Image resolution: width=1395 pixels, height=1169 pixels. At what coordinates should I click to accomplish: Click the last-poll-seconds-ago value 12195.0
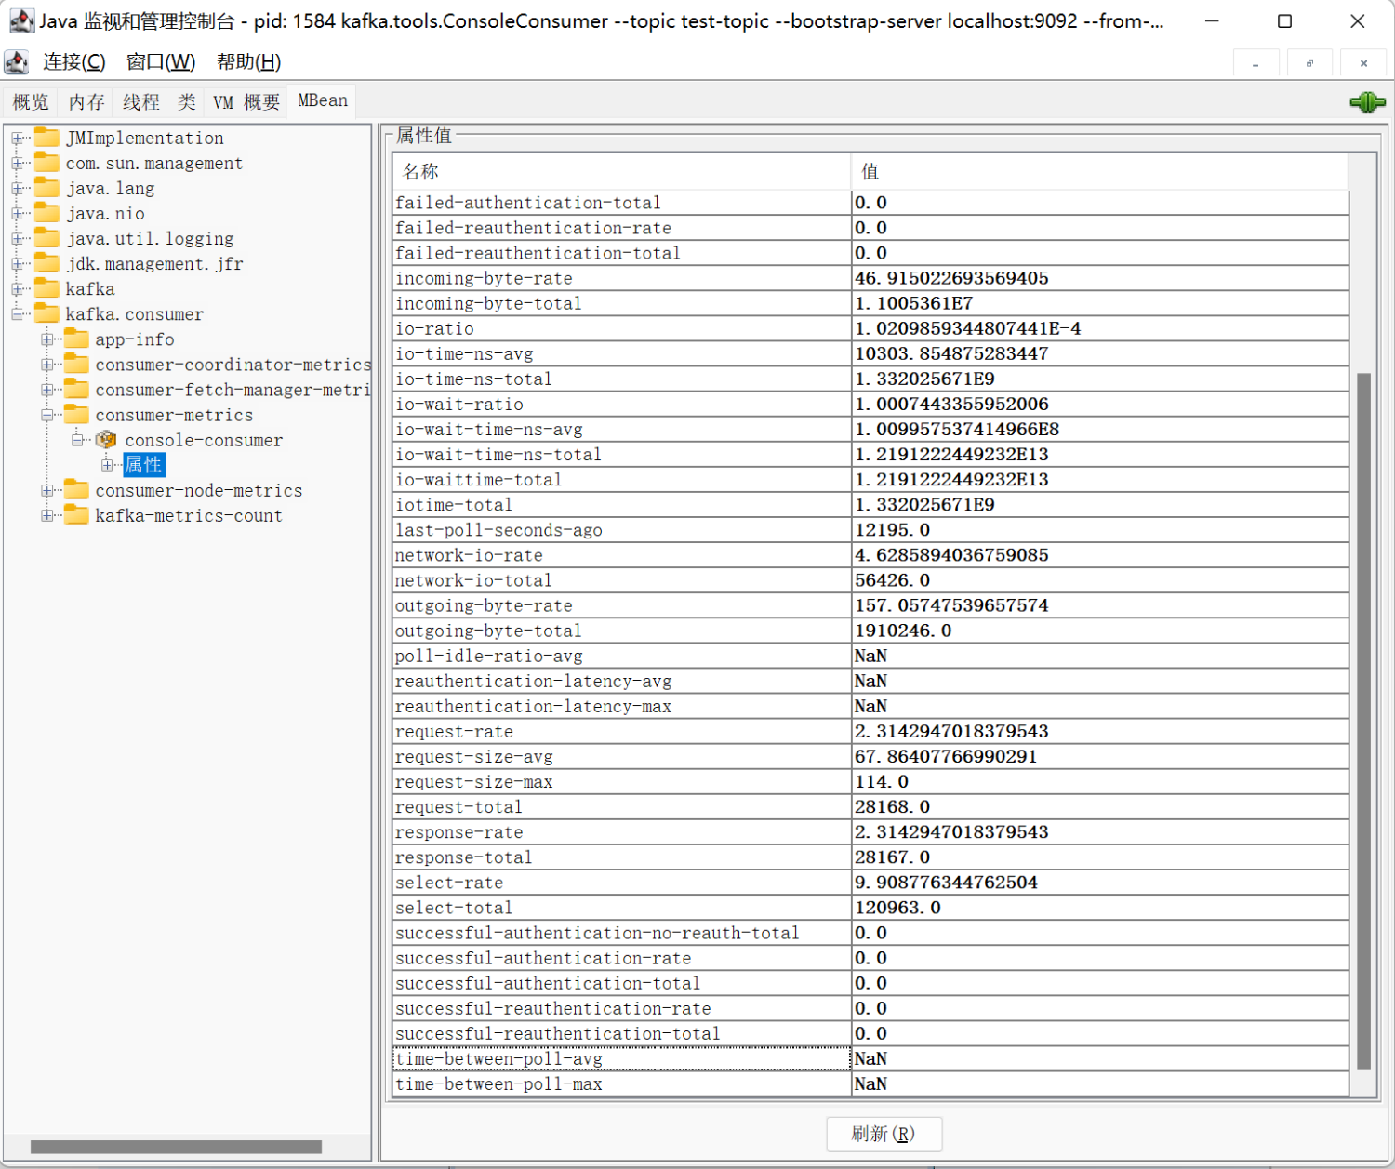(x=893, y=530)
